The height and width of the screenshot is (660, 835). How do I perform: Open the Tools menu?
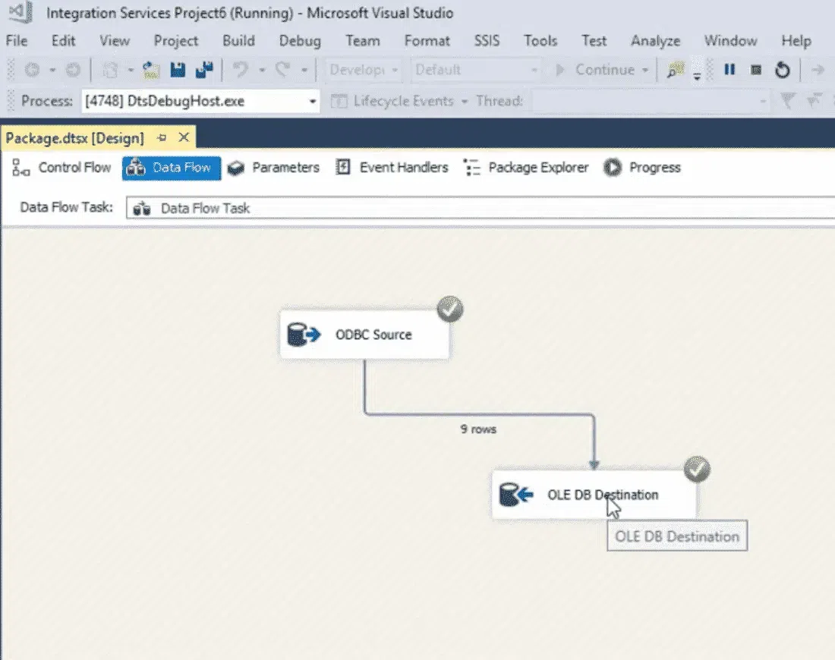coord(540,41)
